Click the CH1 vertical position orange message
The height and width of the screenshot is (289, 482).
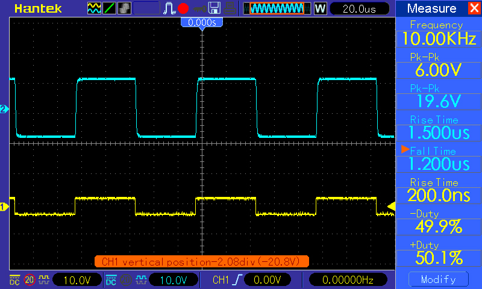pyautogui.click(x=202, y=262)
